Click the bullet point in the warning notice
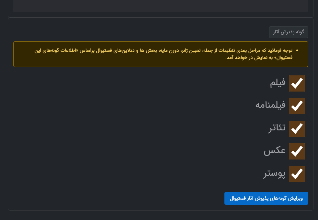 coord(297,50)
